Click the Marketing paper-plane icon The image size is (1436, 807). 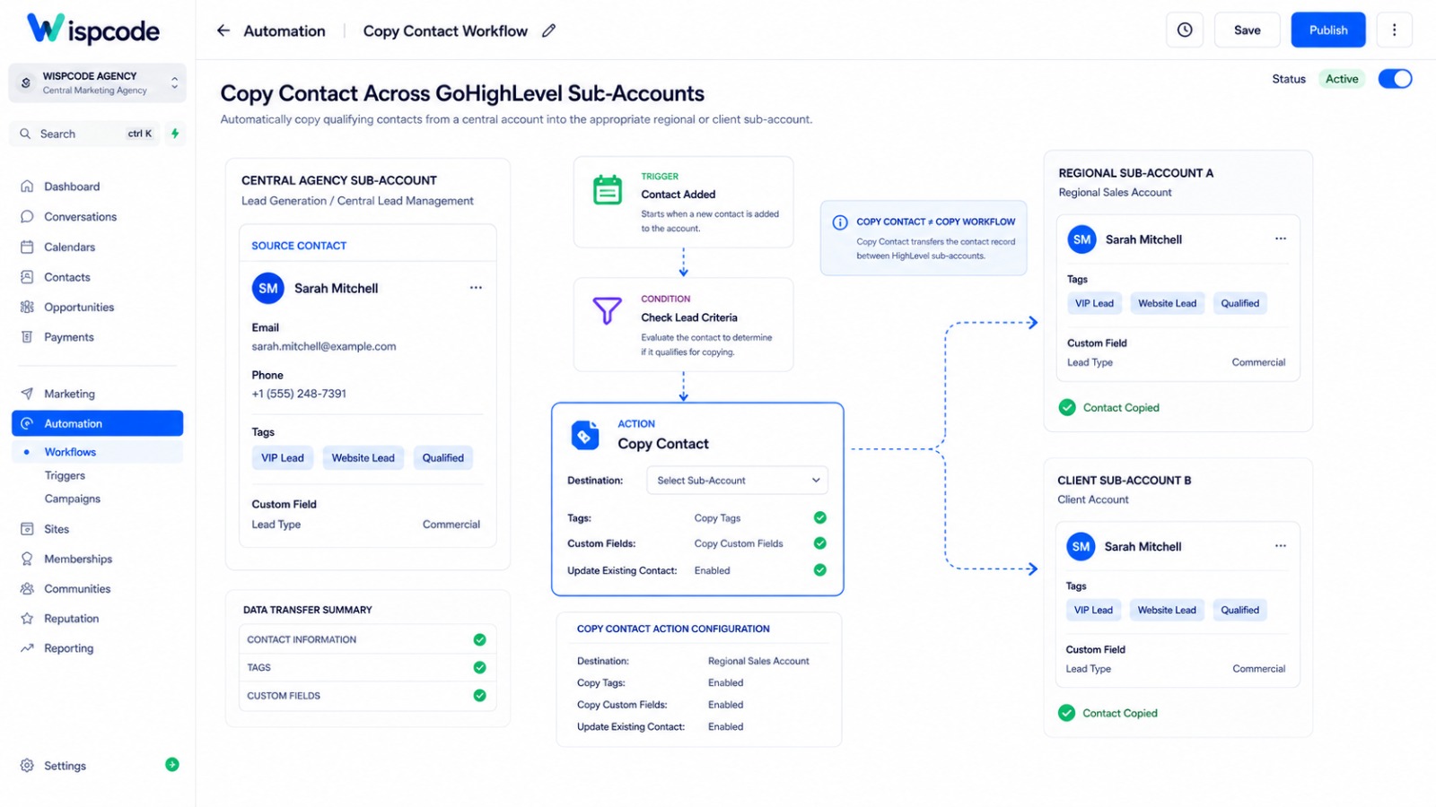pyautogui.click(x=27, y=394)
